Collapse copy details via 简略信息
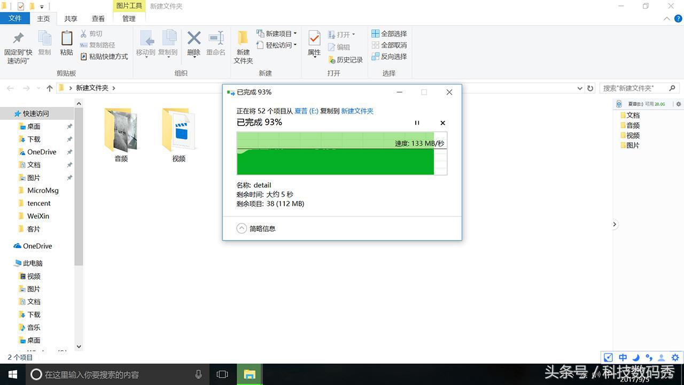Viewport: 684px width, 385px height. [256, 228]
